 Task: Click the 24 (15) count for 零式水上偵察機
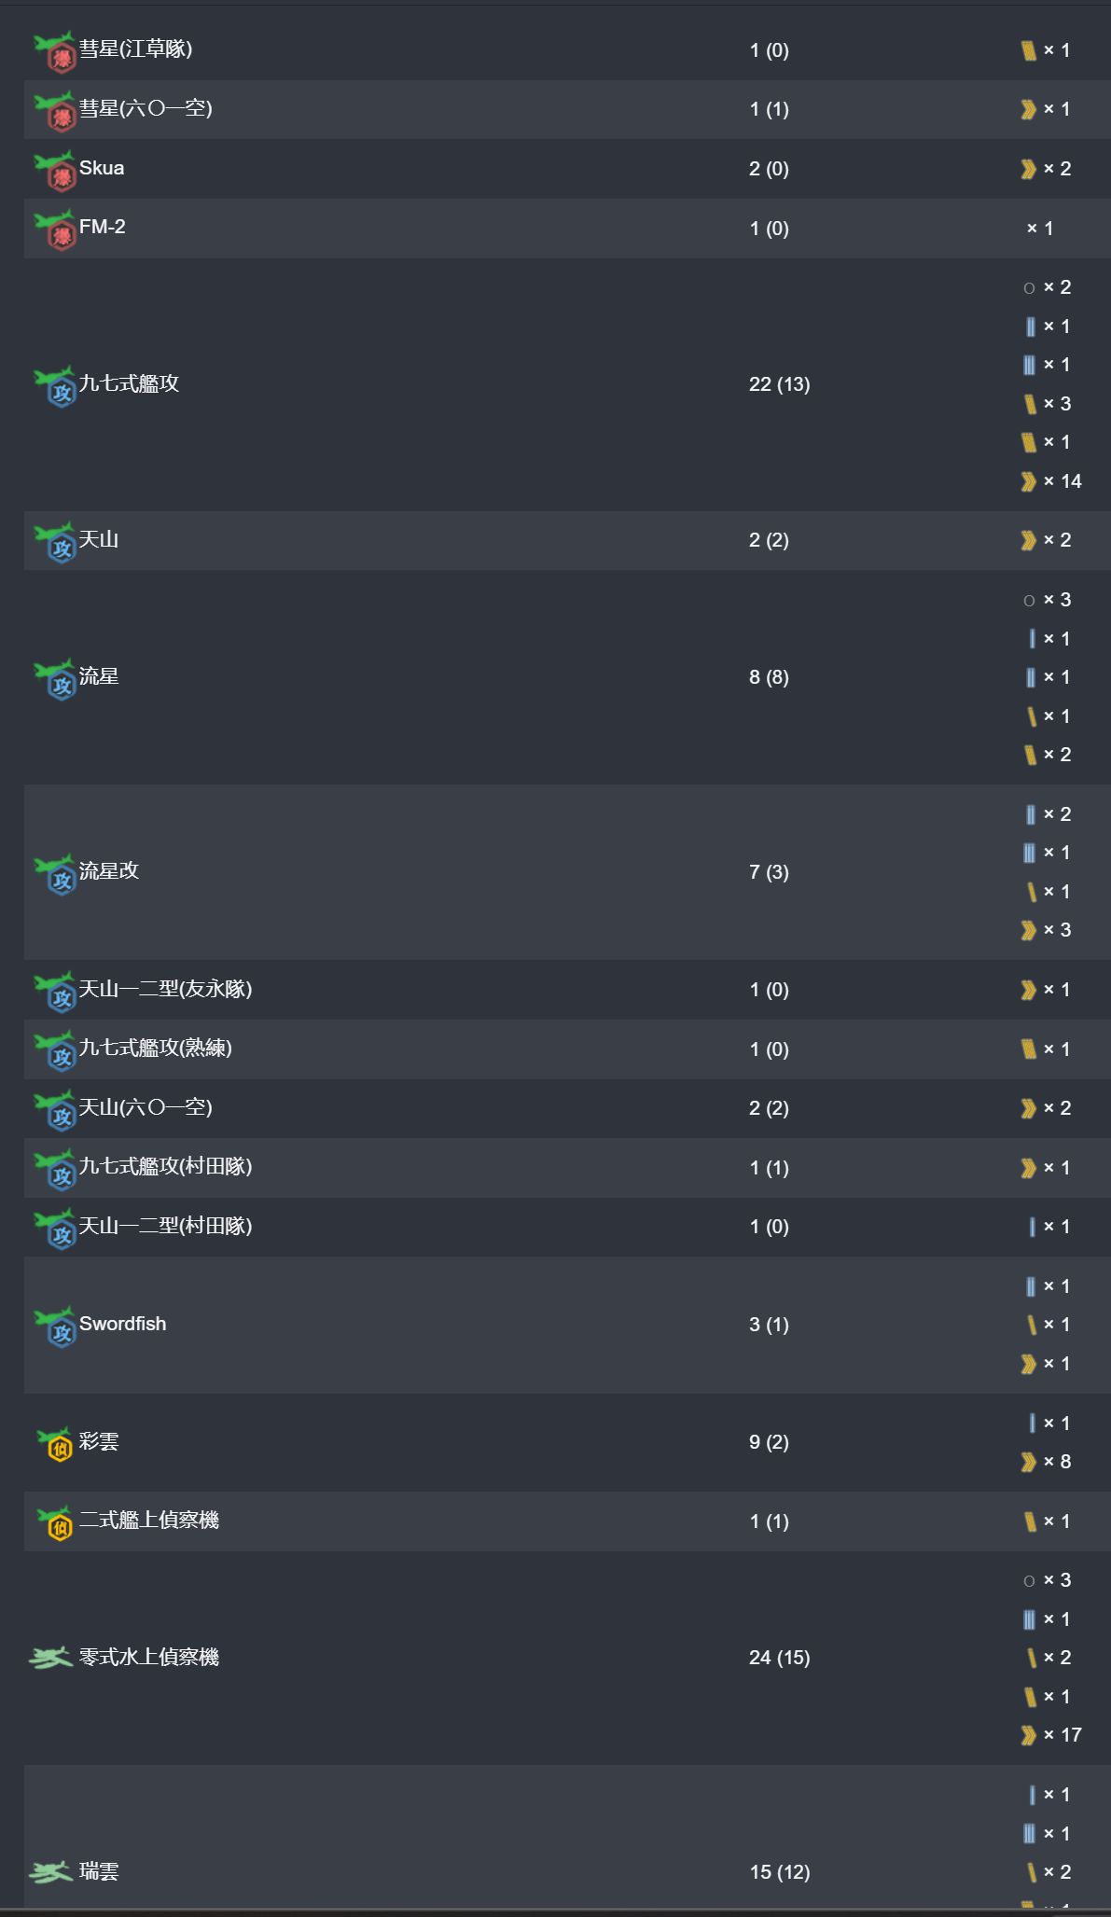(x=779, y=1658)
